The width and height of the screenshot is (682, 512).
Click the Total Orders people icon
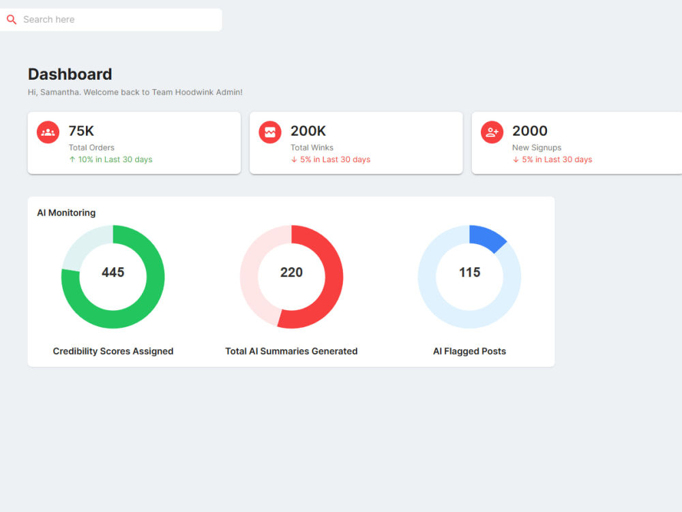click(48, 132)
